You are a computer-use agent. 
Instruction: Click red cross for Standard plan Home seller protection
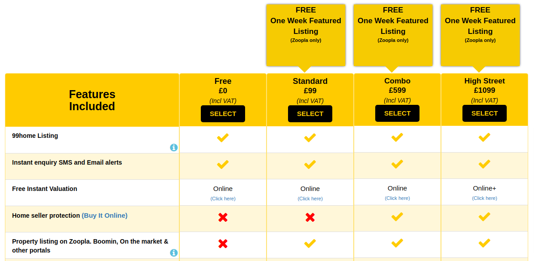coord(310,218)
